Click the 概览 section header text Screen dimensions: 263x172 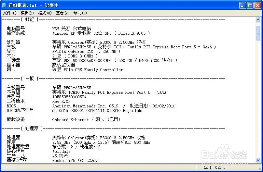point(29,19)
